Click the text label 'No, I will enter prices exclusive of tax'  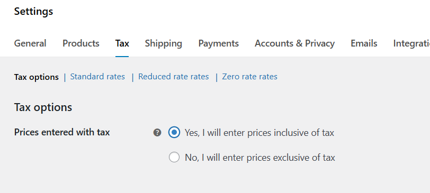click(x=260, y=158)
